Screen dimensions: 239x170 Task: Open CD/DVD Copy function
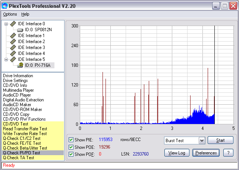[16, 114]
